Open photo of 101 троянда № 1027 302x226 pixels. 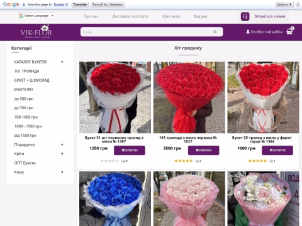(x=189, y=97)
